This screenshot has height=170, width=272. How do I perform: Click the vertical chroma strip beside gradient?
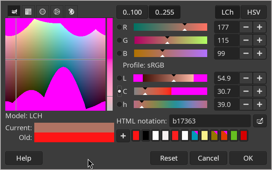(x=110, y=64)
